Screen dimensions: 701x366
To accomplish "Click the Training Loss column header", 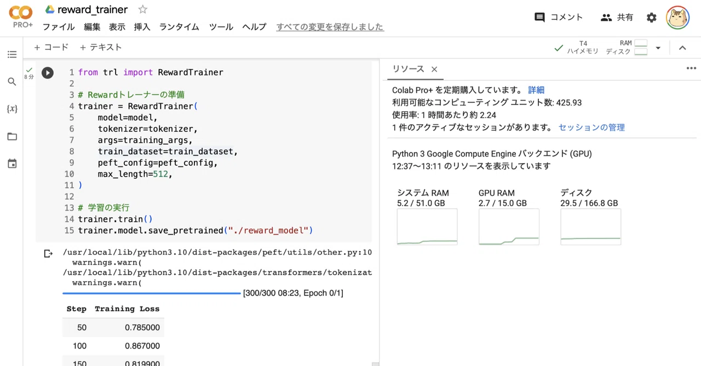I will (x=127, y=309).
